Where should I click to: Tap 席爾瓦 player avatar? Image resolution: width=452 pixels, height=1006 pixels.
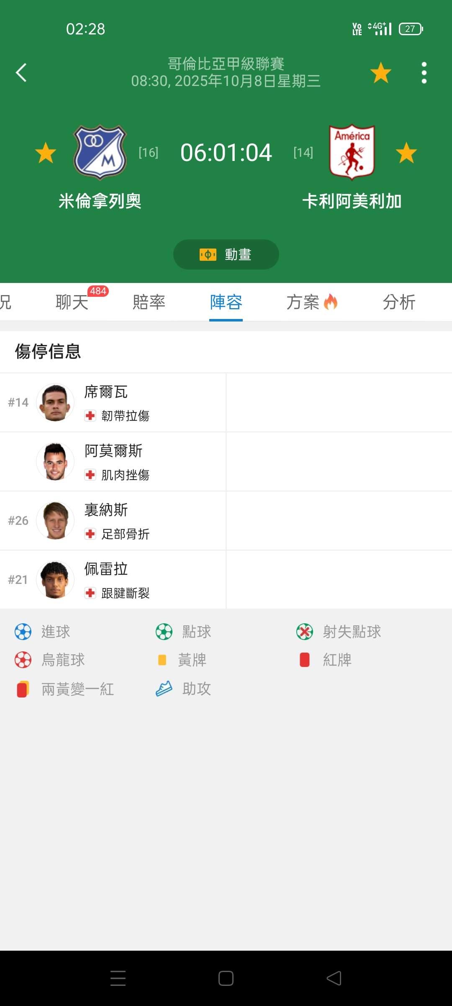click(x=55, y=402)
